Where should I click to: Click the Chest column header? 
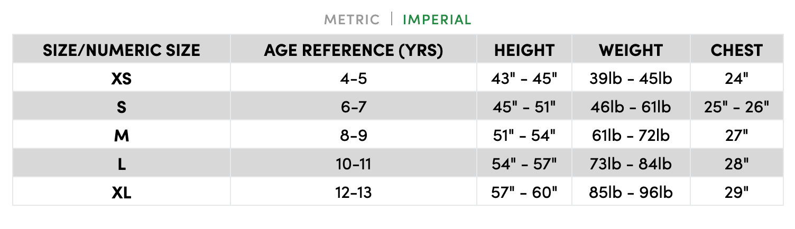(x=736, y=50)
